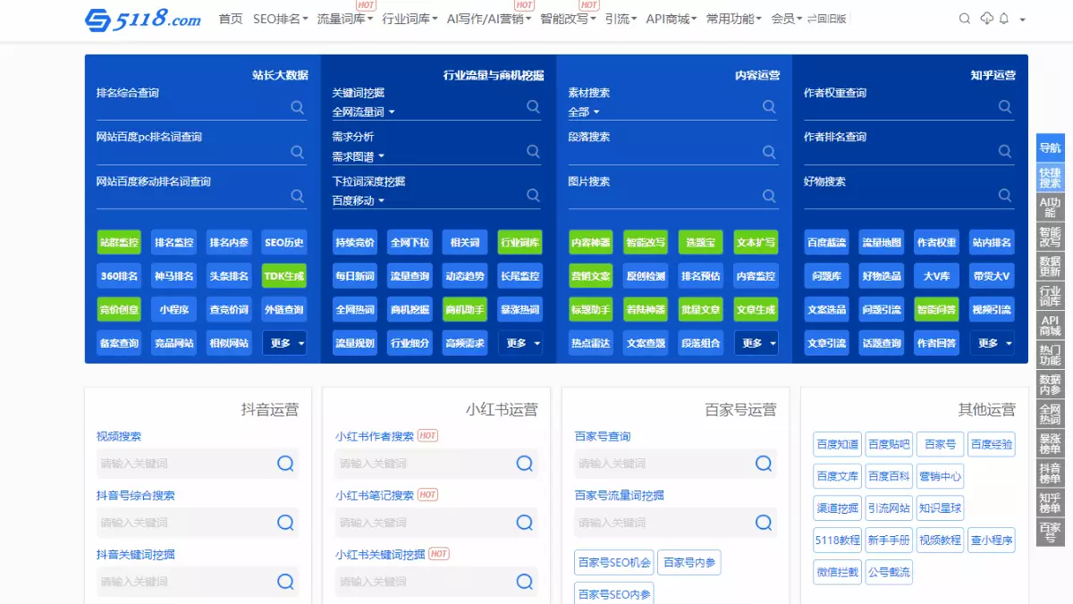Click search icon for 排名综合查询
Image resolution: width=1073 pixels, height=604 pixels.
tap(298, 107)
